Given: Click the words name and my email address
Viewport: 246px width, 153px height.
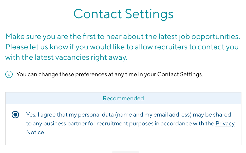Looking at the screenshot, I should [x=154, y=115].
